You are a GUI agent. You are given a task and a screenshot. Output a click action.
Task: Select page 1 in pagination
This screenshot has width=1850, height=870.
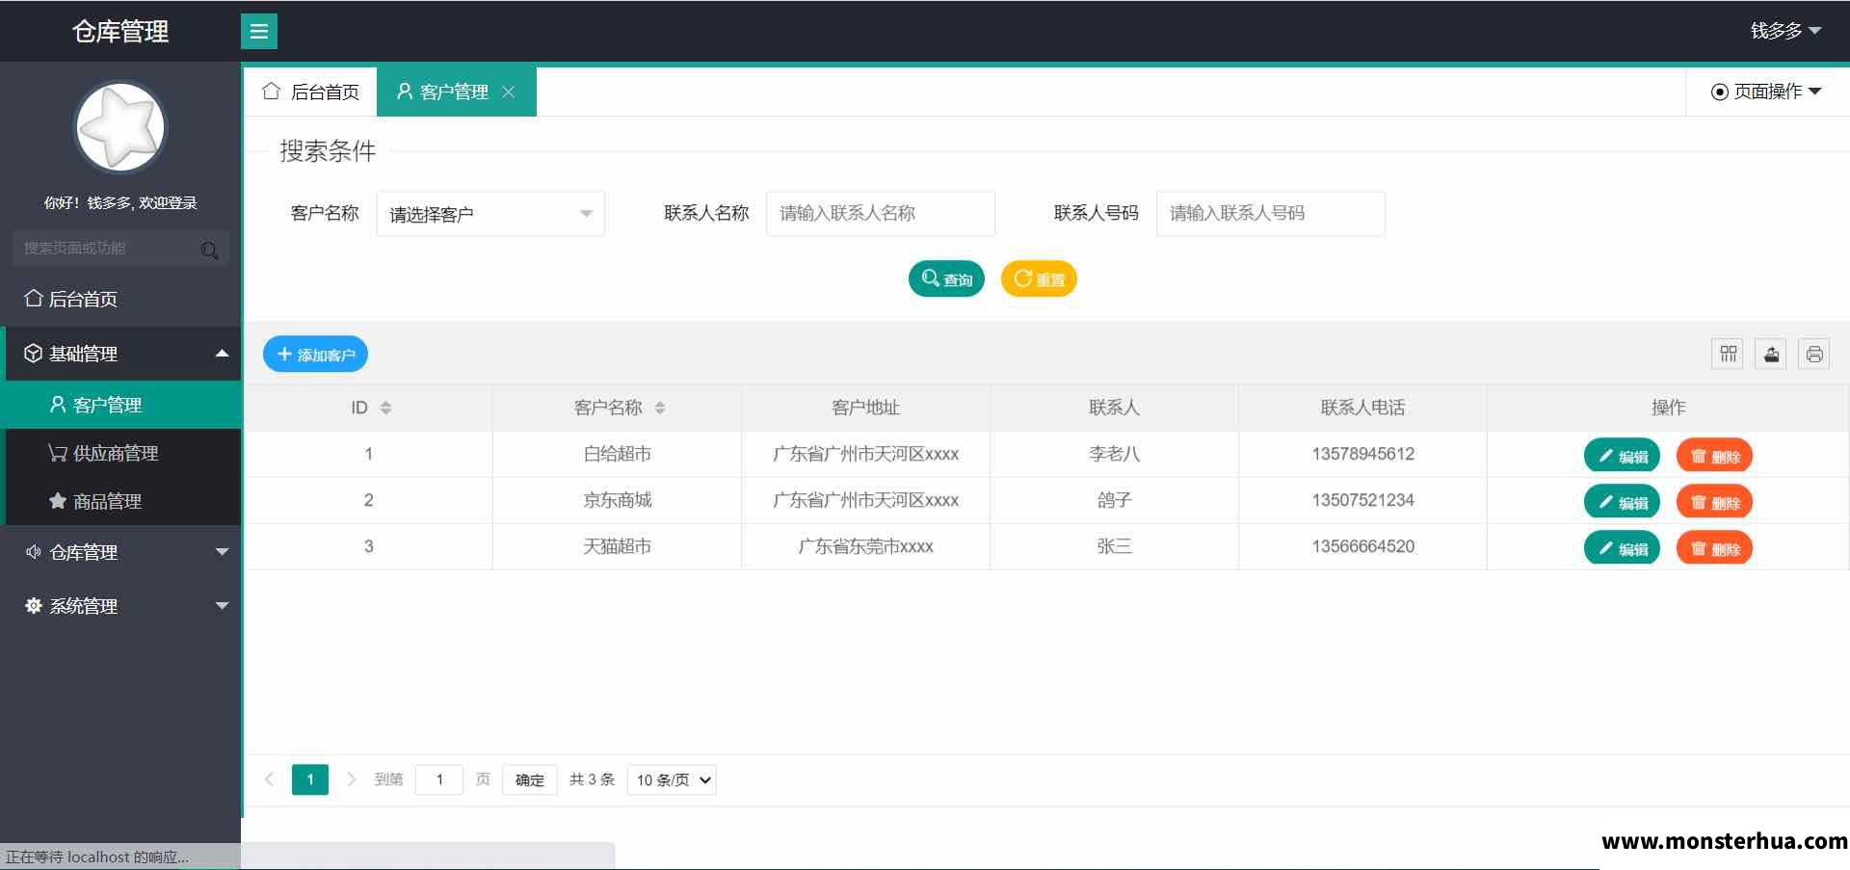(310, 779)
